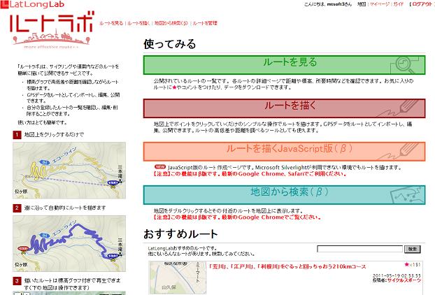Open ルートを見る in top navigation
Image resolution: width=435 pixels, height=295 pixels.
point(111,23)
